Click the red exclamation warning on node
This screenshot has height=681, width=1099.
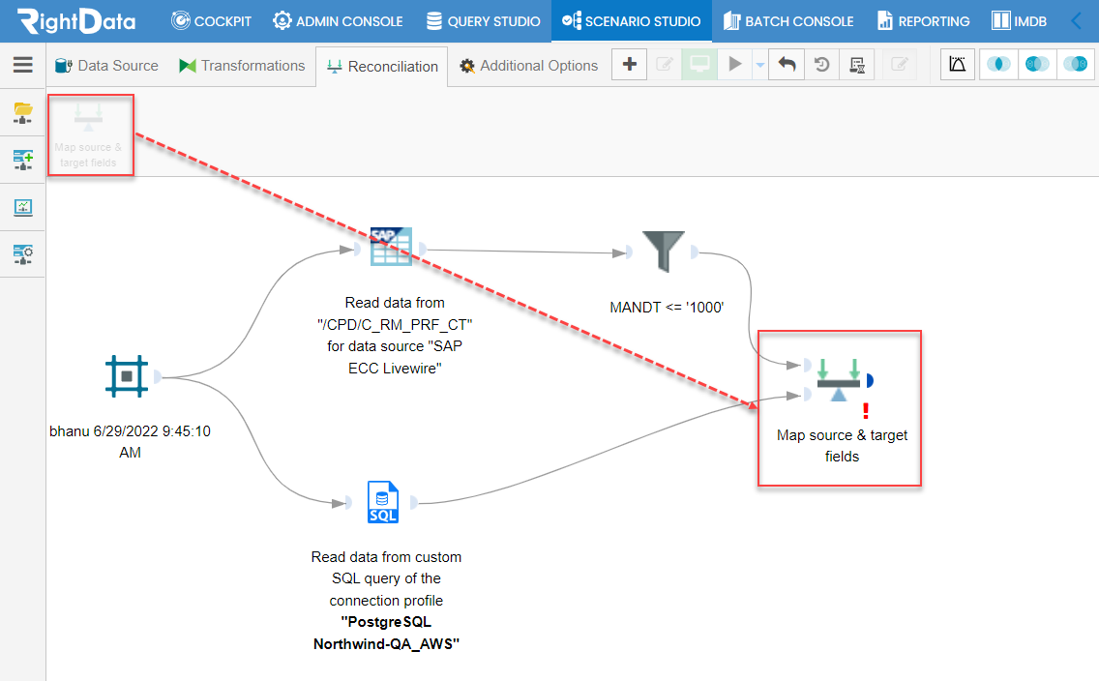coord(866,410)
